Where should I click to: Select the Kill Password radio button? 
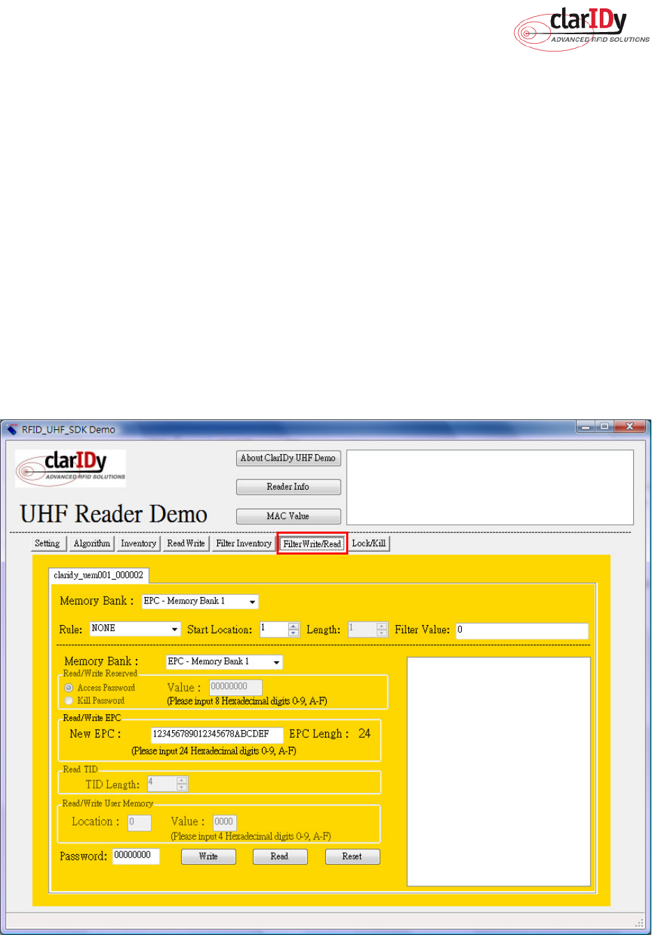(69, 701)
